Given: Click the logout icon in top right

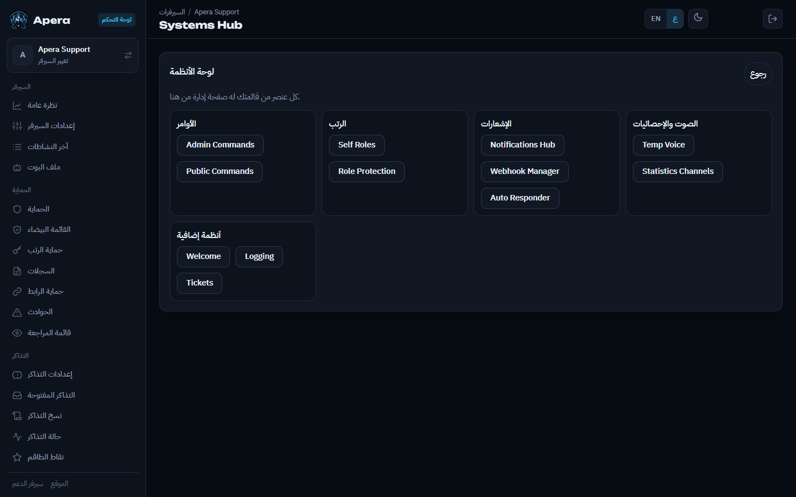Looking at the screenshot, I should [x=772, y=19].
